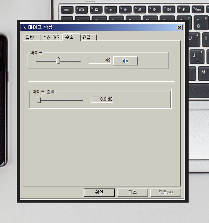Viewport: 209px width, 223px height.
Task: Click the 마이크 level slider thumb
Action: click(x=58, y=60)
